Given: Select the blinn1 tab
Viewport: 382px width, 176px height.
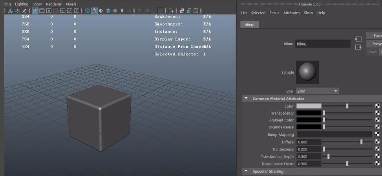Looking at the screenshot, I should [250, 25].
